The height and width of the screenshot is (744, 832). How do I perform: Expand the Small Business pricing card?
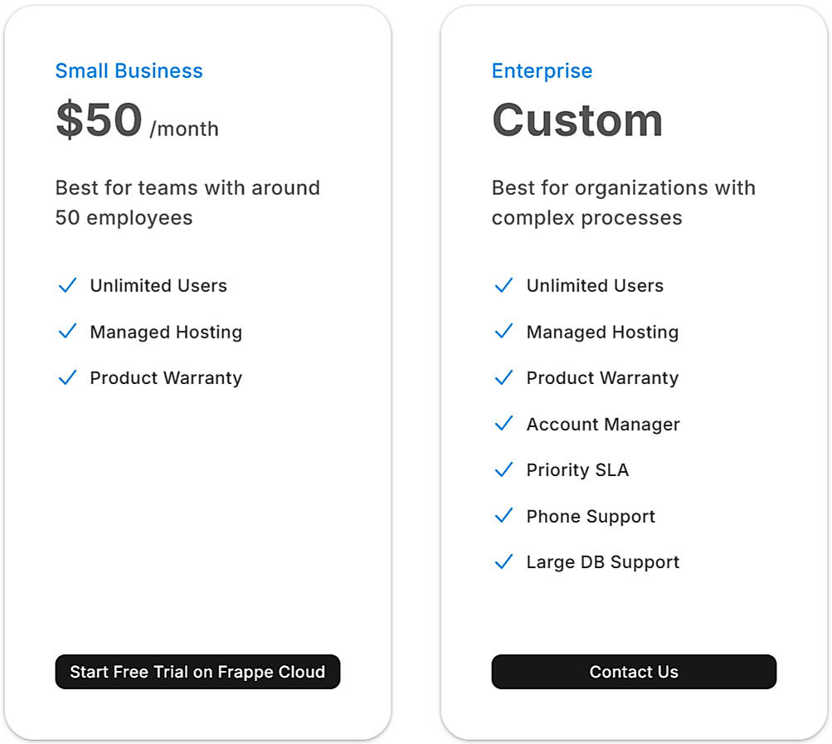[x=198, y=373]
